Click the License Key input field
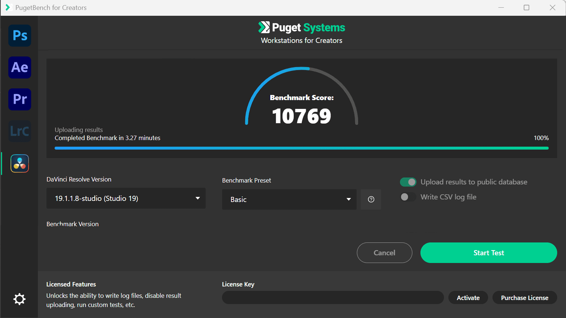Viewport: 566px width, 318px height. (x=333, y=298)
